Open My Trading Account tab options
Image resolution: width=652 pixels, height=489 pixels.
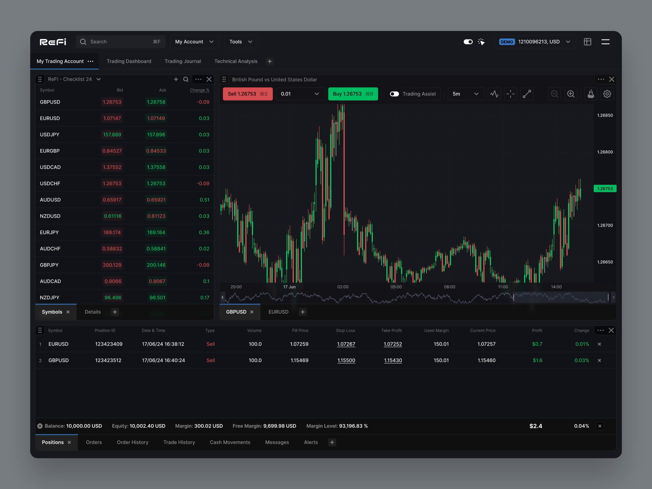(90, 62)
